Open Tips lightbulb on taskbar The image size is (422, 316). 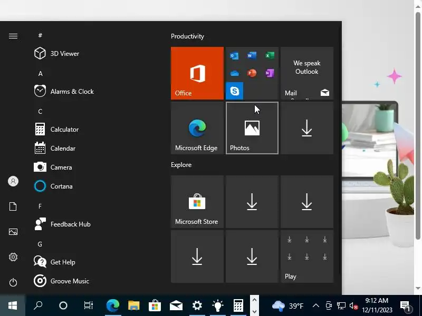pyautogui.click(x=218, y=305)
